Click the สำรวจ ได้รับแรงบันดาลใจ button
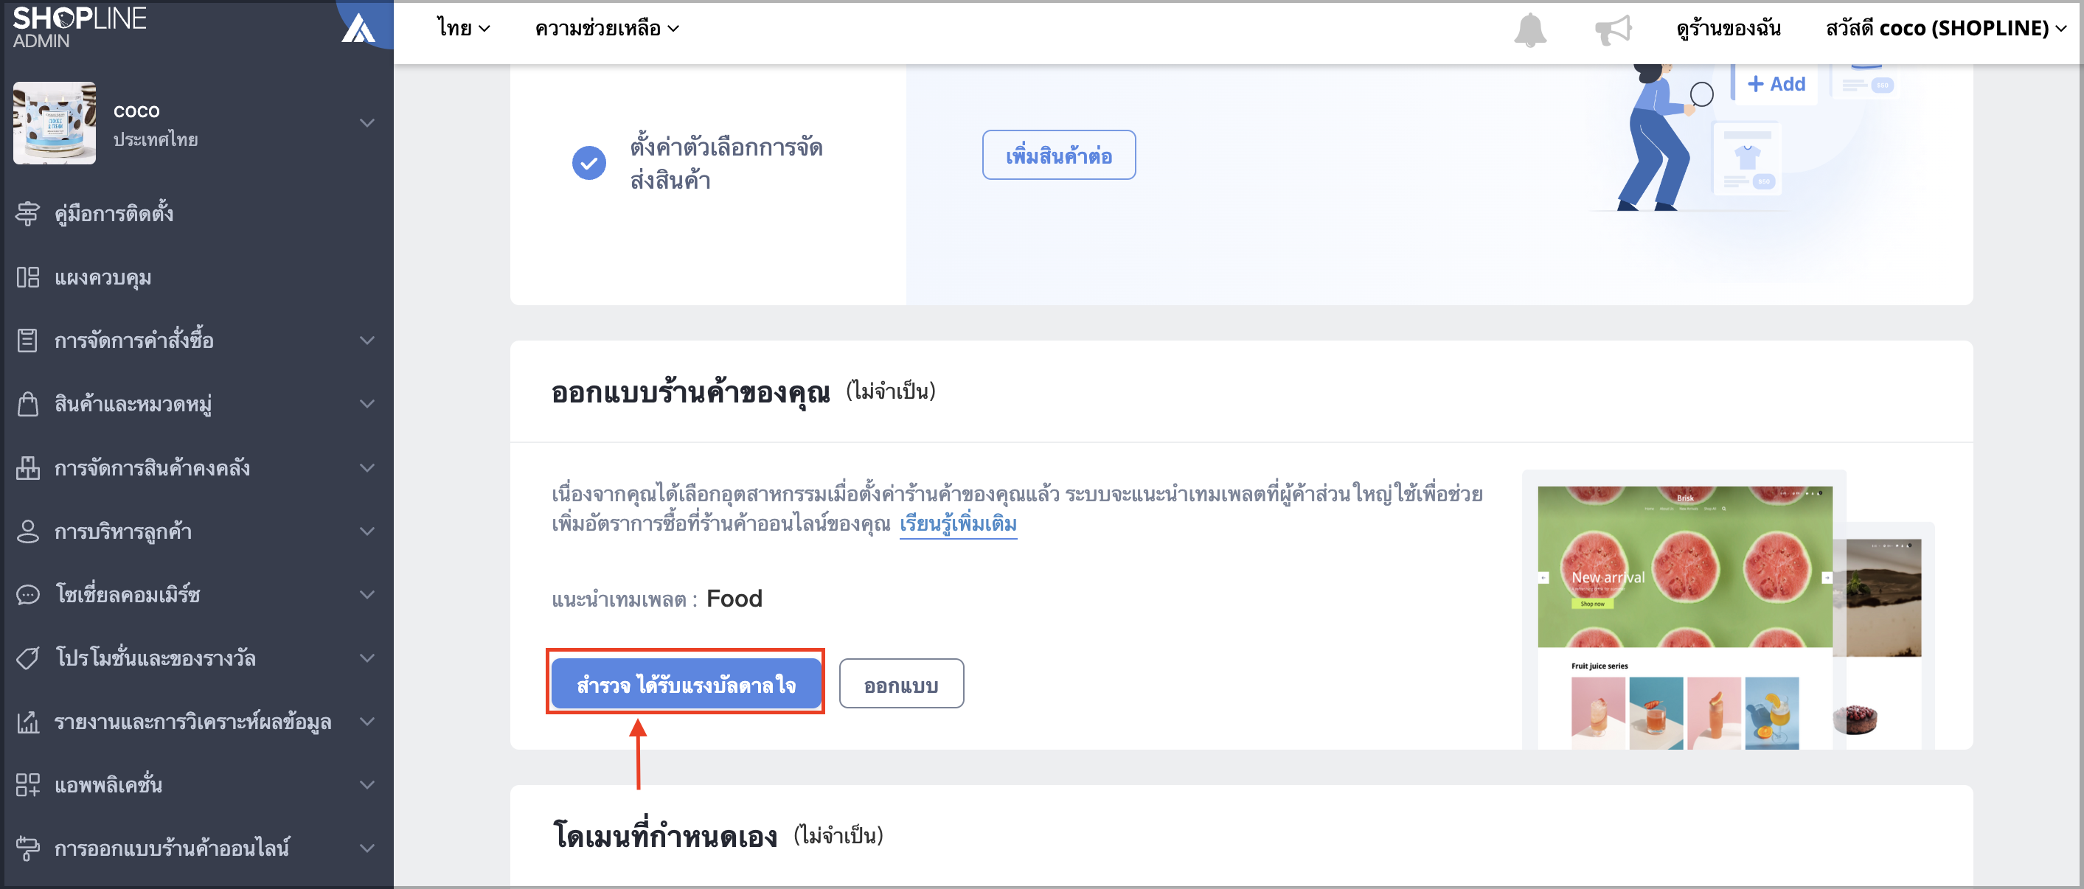Image resolution: width=2084 pixels, height=889 pixels. pos(686,683)
